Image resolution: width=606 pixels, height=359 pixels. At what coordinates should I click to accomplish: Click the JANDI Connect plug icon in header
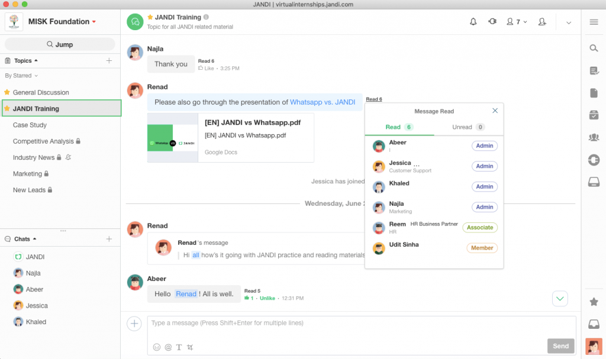(492, 22)
